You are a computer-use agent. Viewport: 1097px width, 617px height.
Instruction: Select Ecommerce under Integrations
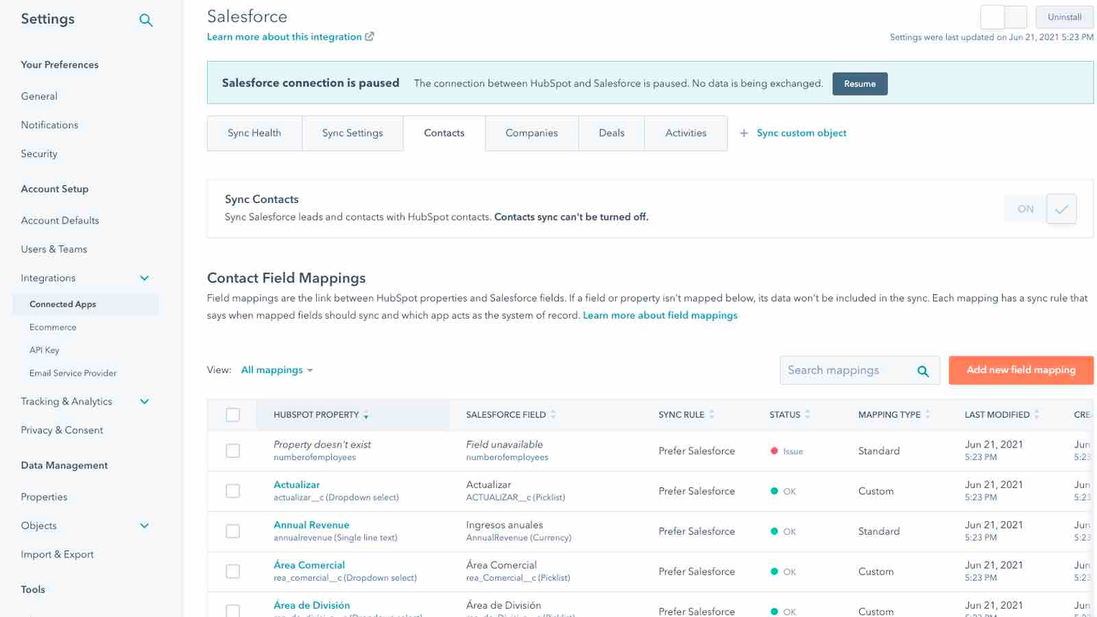(53, 328)
